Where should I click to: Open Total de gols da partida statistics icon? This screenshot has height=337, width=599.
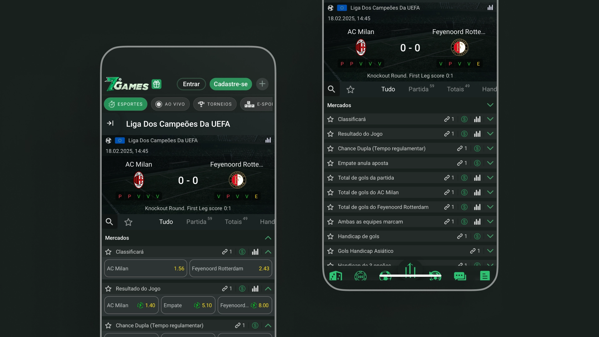[x=477, y=178]
